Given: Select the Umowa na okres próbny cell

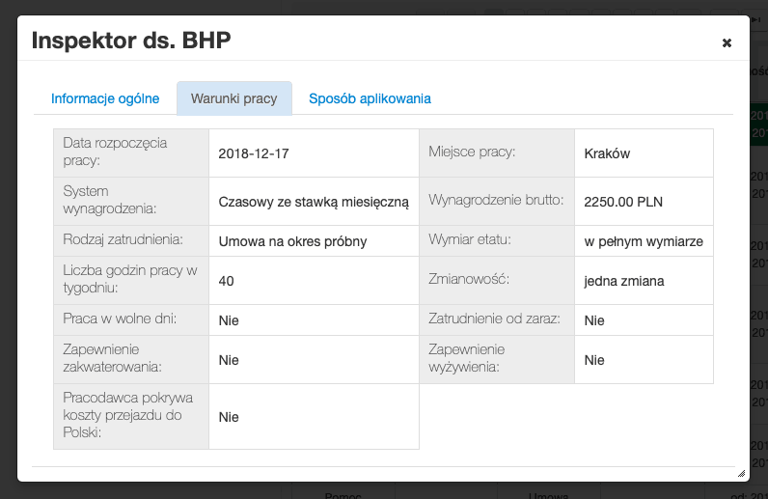Looking at the screenshot, I should tap(292, 241).
